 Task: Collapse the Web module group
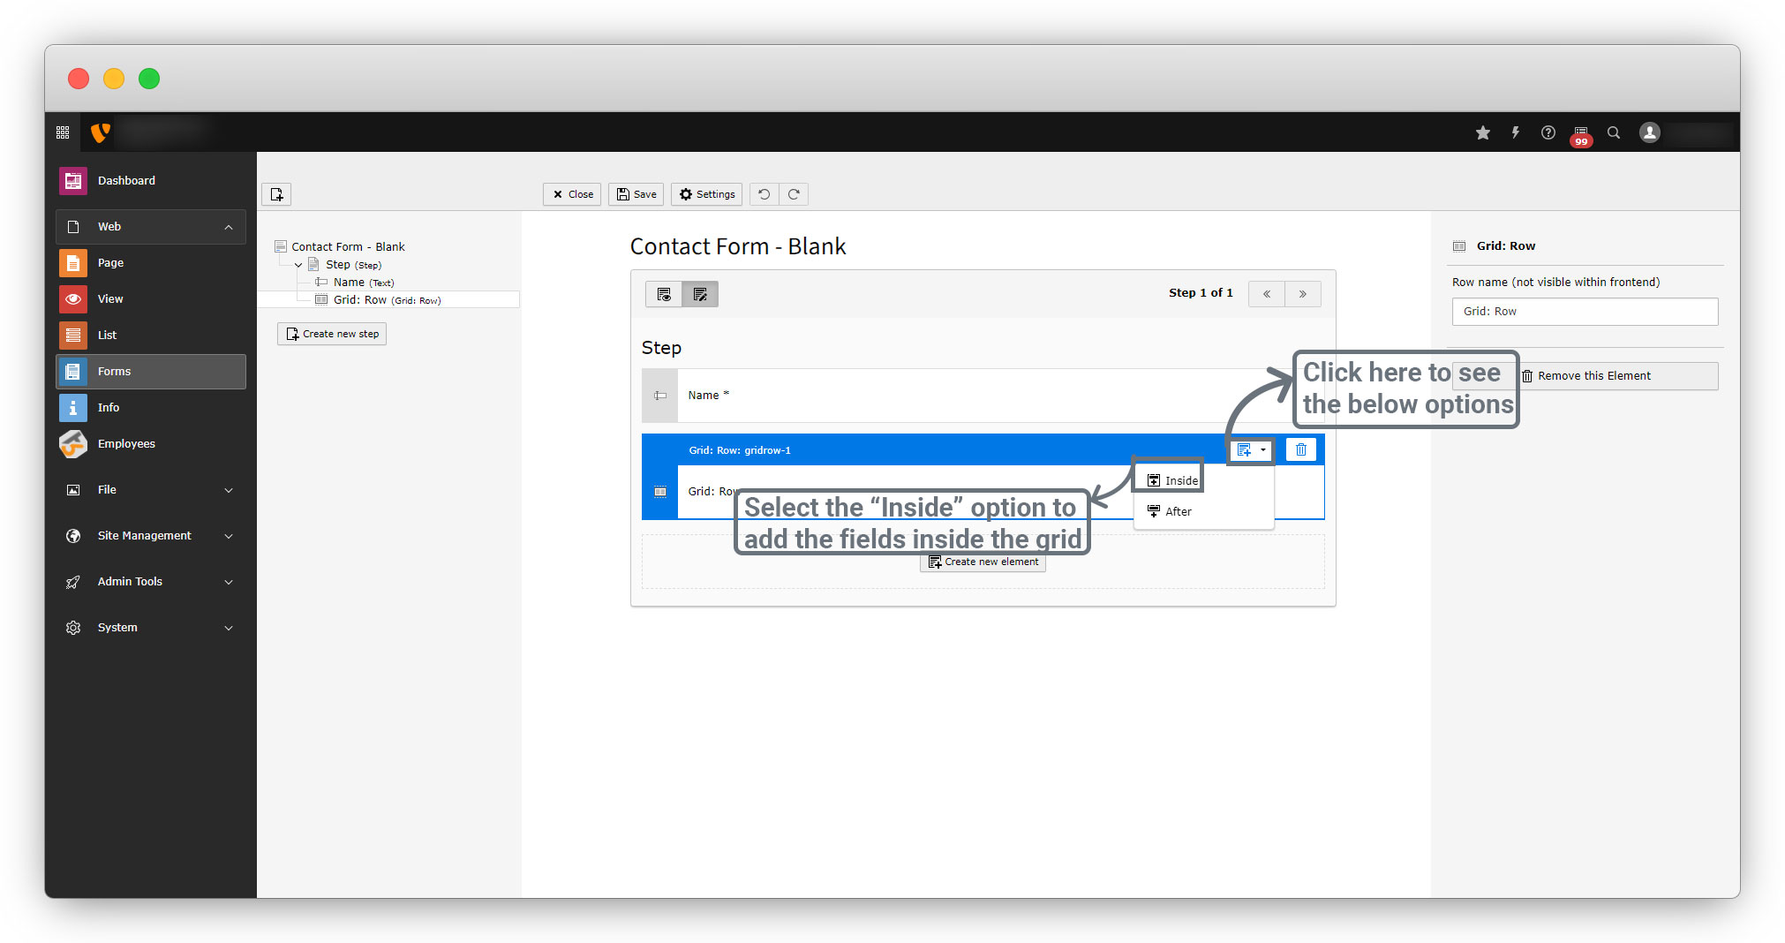coord(229,227)
